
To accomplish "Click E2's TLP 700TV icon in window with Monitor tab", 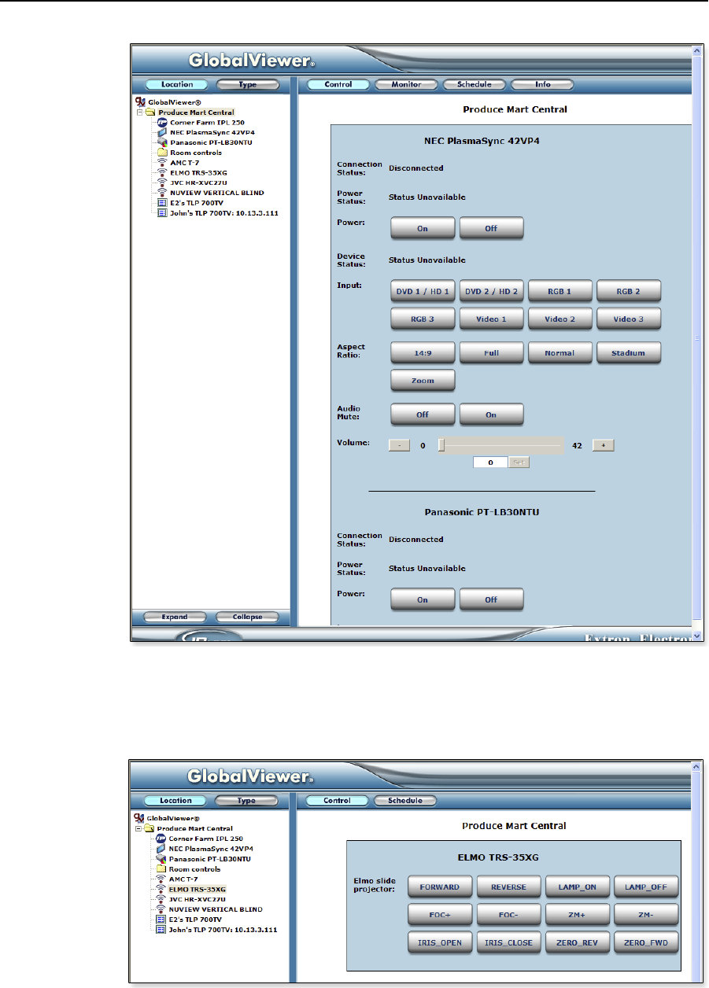I will pos(162,203).
